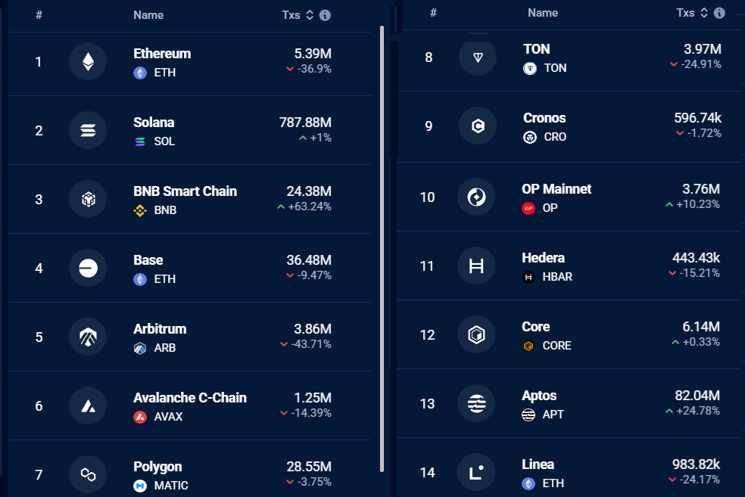Screen dimensions: 745x497
Task: Click the left table Txs info icon
Action: (325, 15)
